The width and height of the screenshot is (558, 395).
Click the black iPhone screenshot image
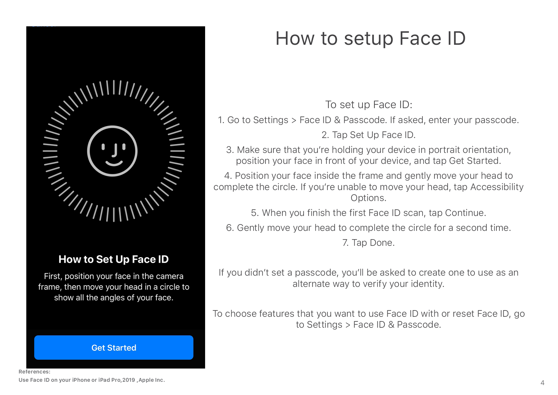[x=116, y=197]
